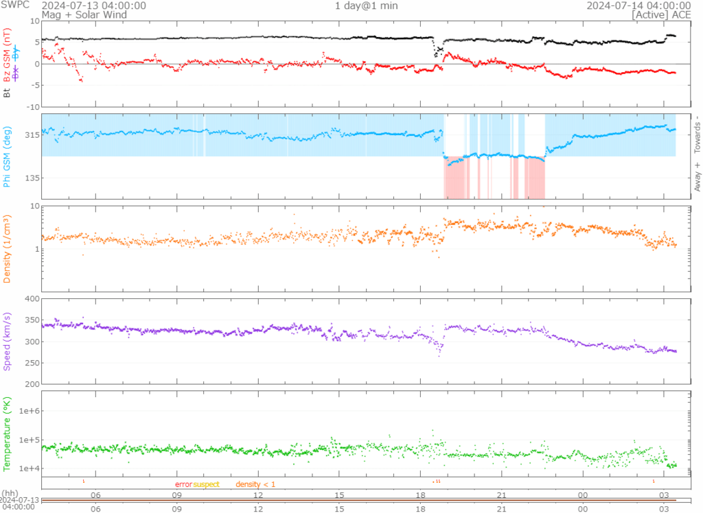Click the Phi GSM (deg) axis label
Screen dimensions: 703x513
(x=8, y=156)
